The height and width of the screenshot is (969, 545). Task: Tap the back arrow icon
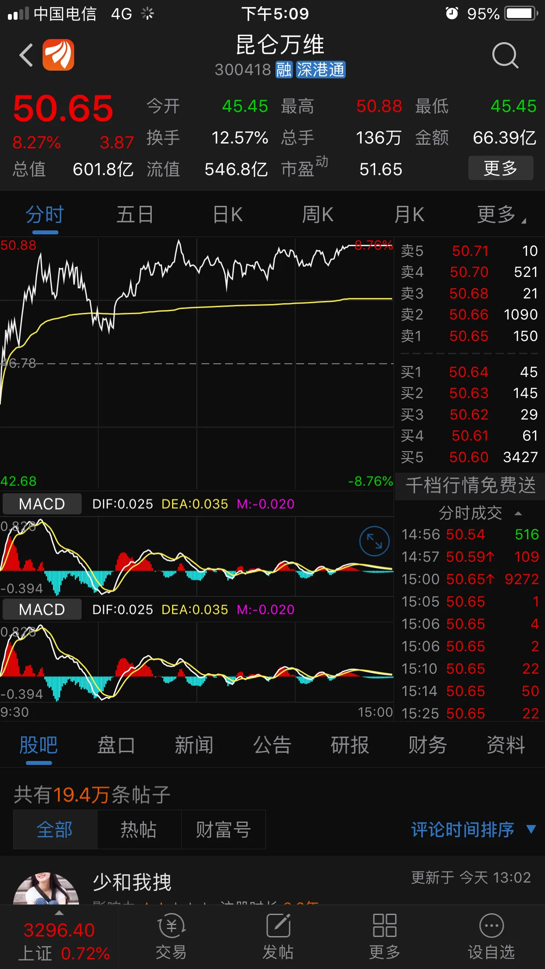(x=26, y=55)
